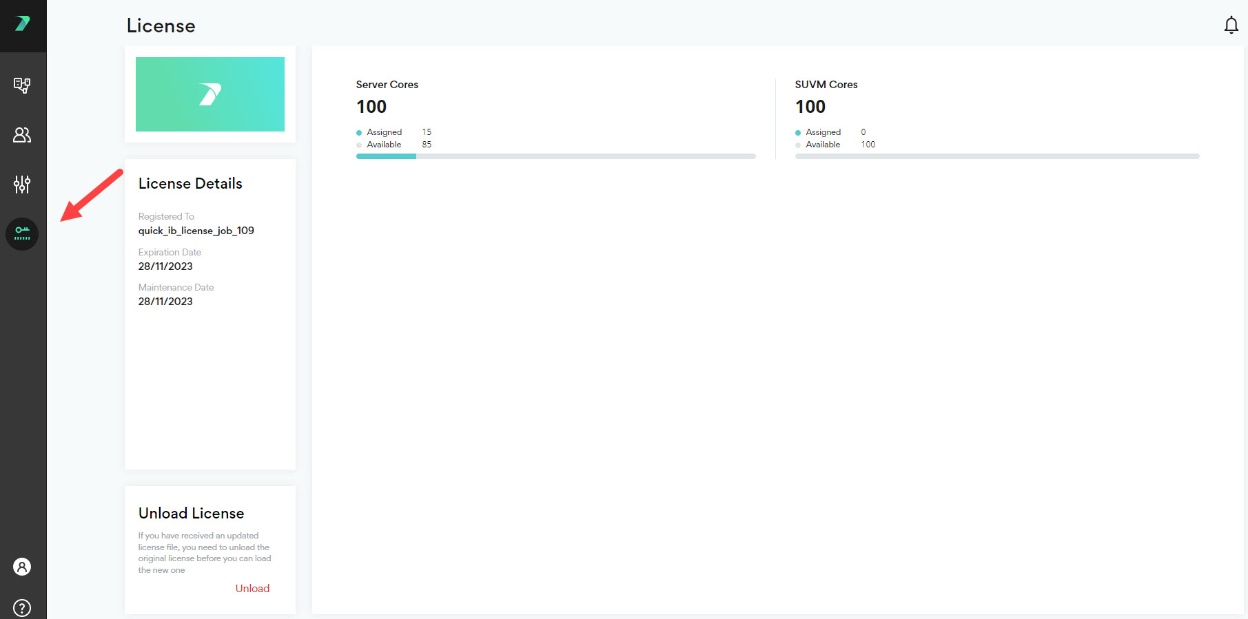Image resolution: width=1248 pixels, height=619 pixels.
Task: Click the Expiration Date value
Action: click(x=165, y=266)
